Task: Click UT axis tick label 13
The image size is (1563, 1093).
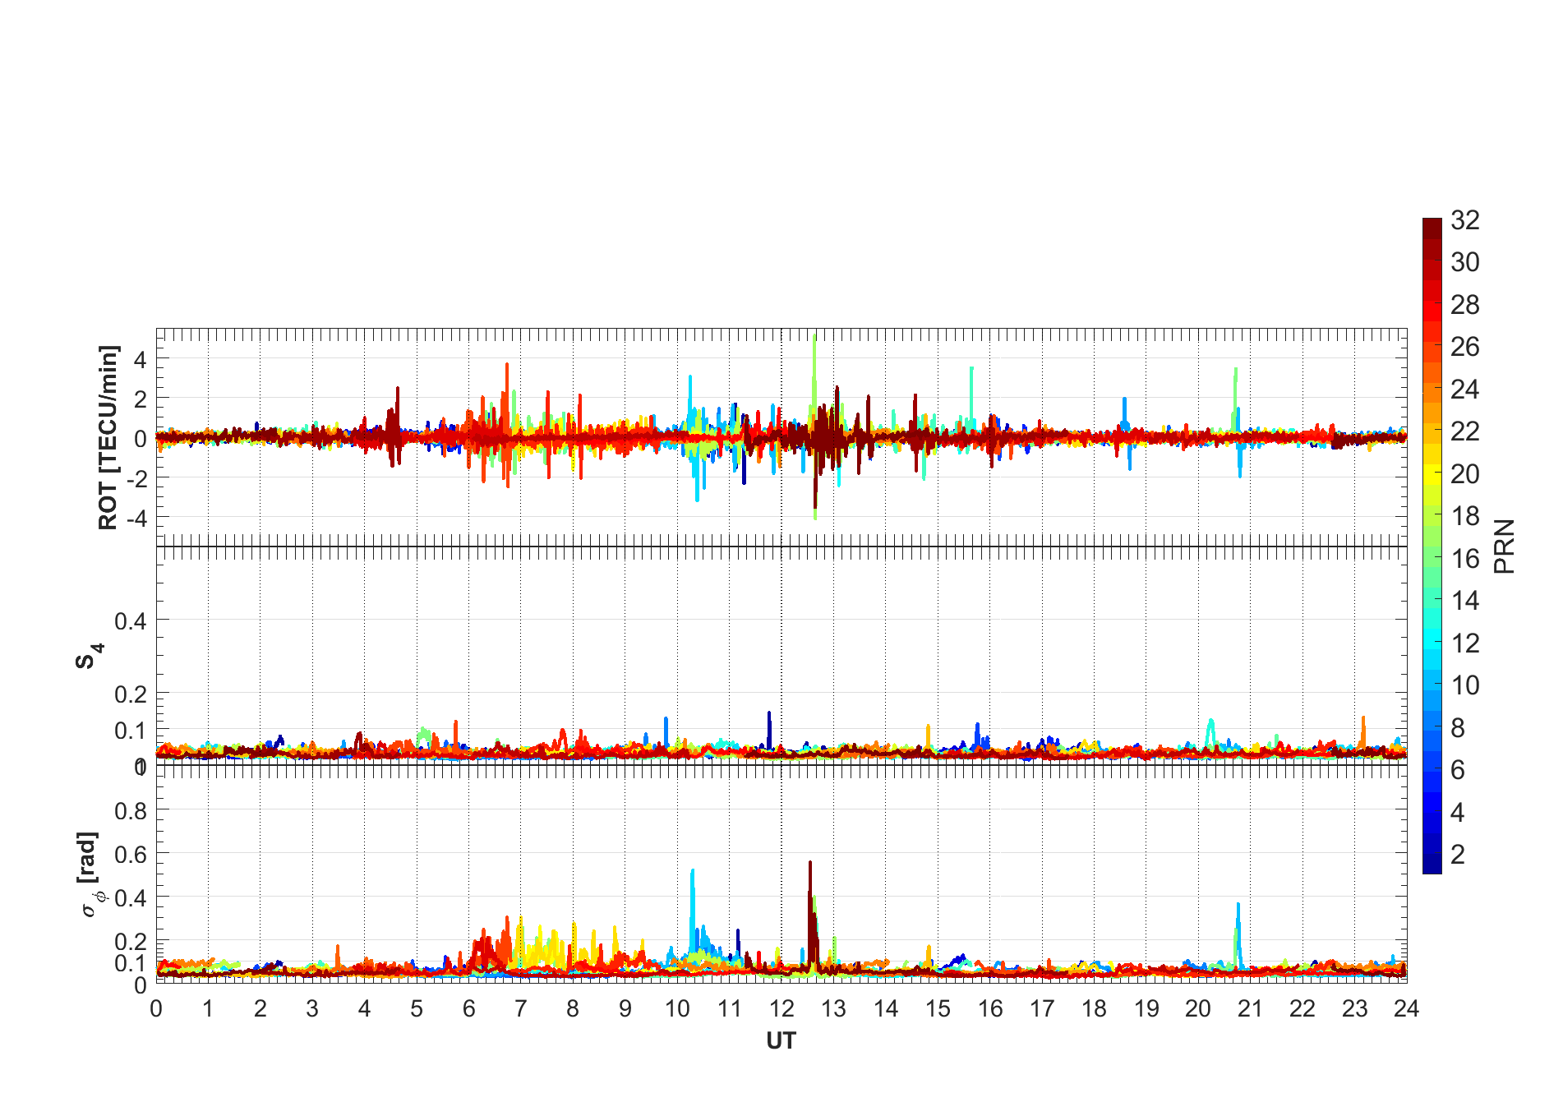Action: [833, 1008]
